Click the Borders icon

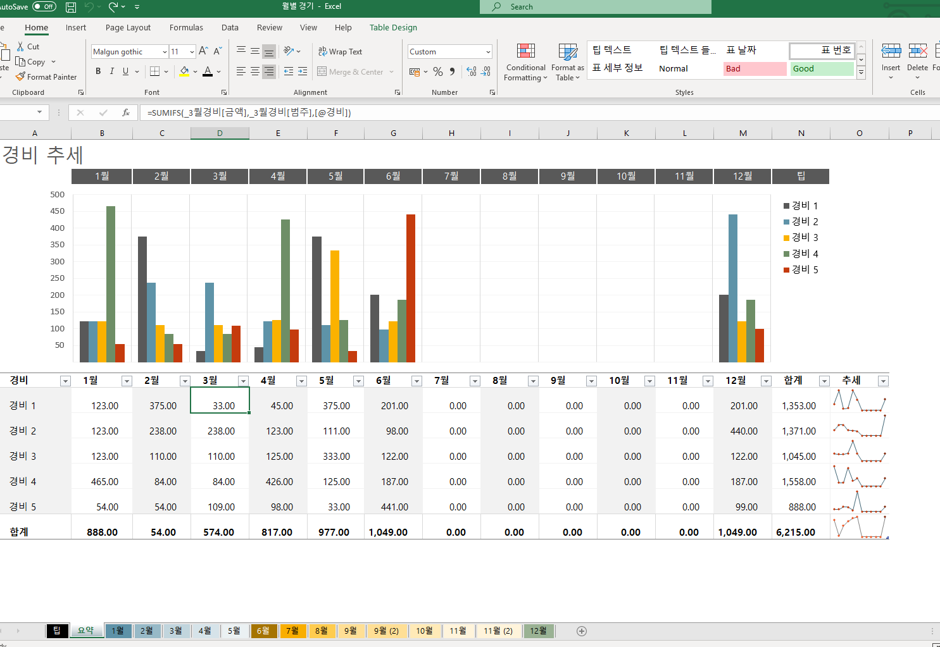coord(155,71)
